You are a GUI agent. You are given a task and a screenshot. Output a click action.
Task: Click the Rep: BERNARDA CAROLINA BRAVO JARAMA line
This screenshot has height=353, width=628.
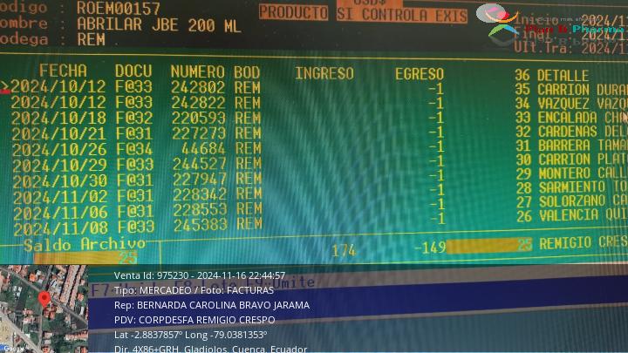click(x=212, y=305)
